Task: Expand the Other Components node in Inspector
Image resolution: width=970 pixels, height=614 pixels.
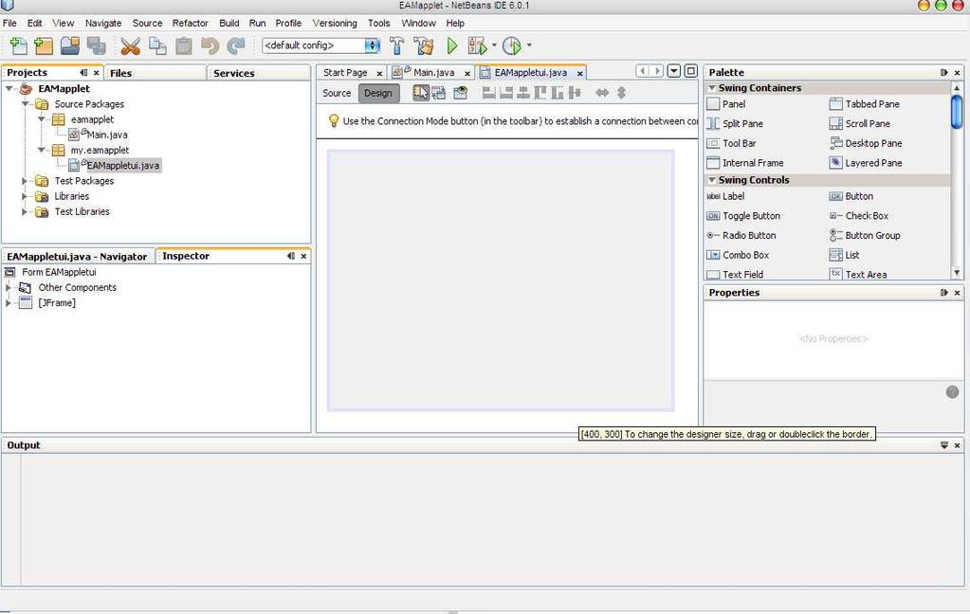Action: pyautogui.click(x=9, y=287)
